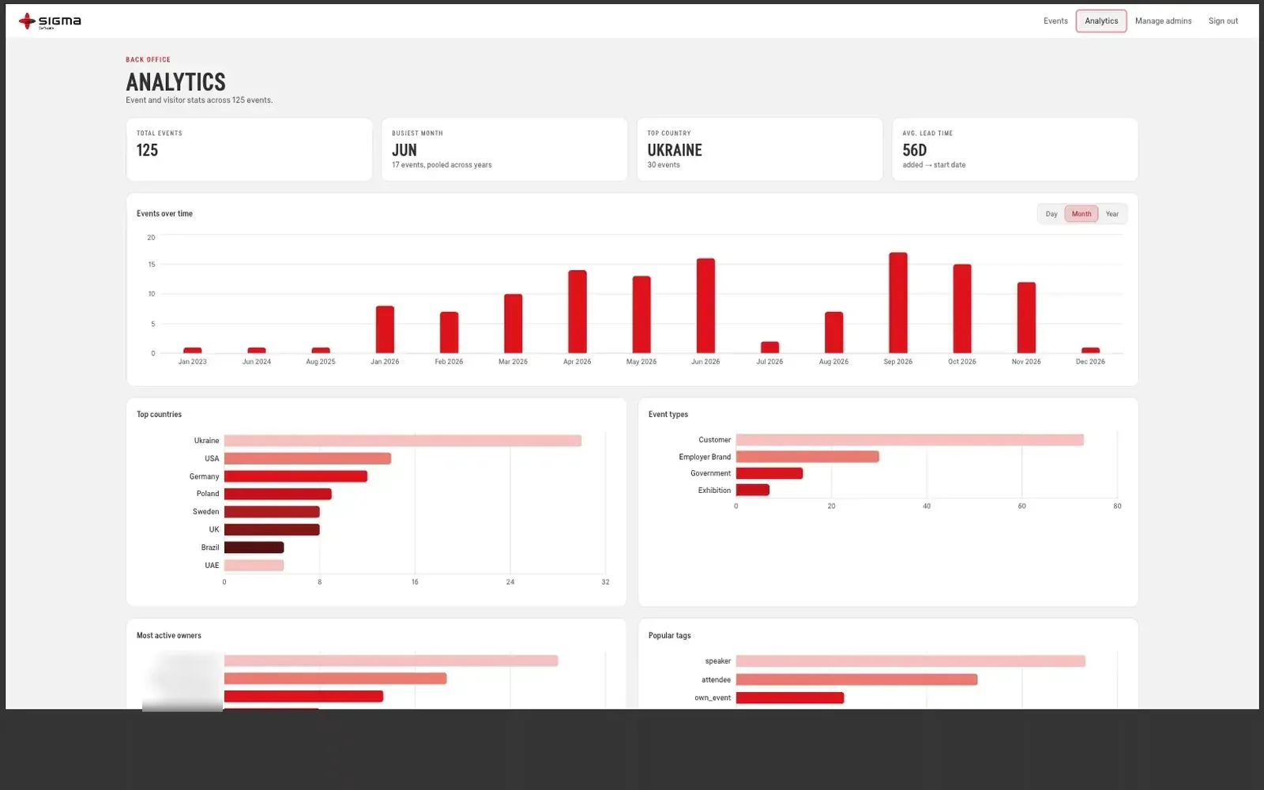Click the Exhibition event type bar
Image resolution: width=1264 pixels, height=790 pixels.
click(x=753, y=490)
